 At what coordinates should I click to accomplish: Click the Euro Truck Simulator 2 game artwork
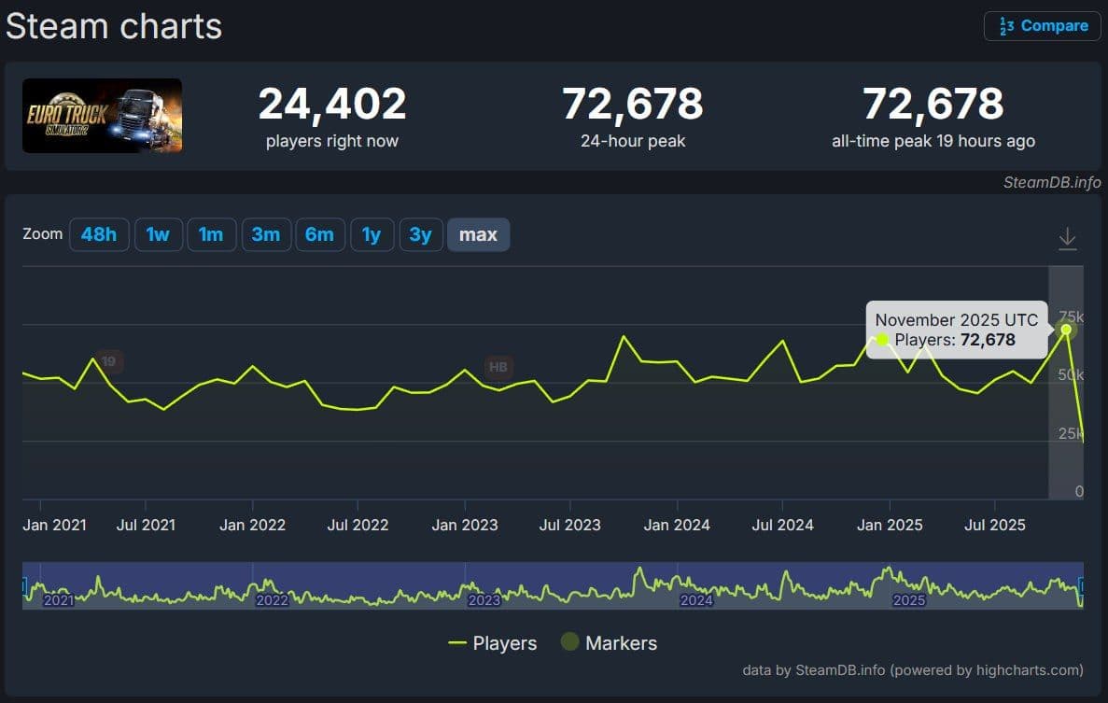tap(102, 115)
